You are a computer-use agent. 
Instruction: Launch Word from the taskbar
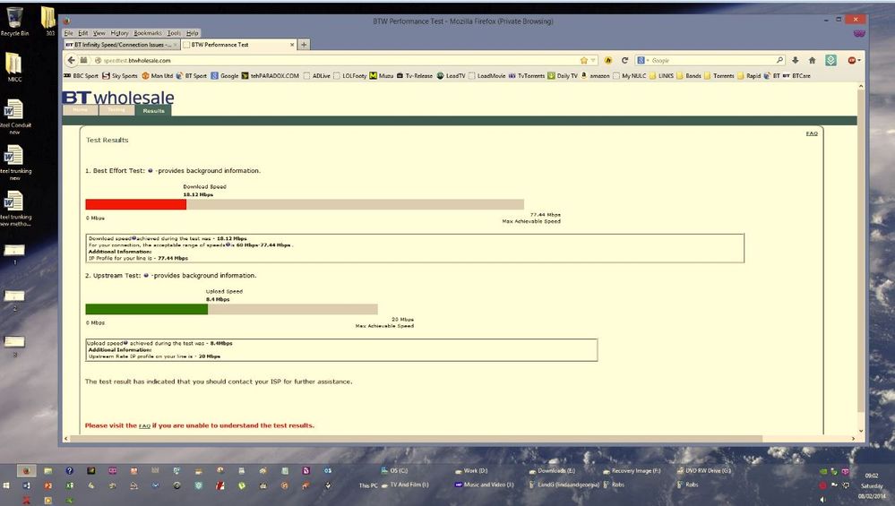tap(26, 485)
